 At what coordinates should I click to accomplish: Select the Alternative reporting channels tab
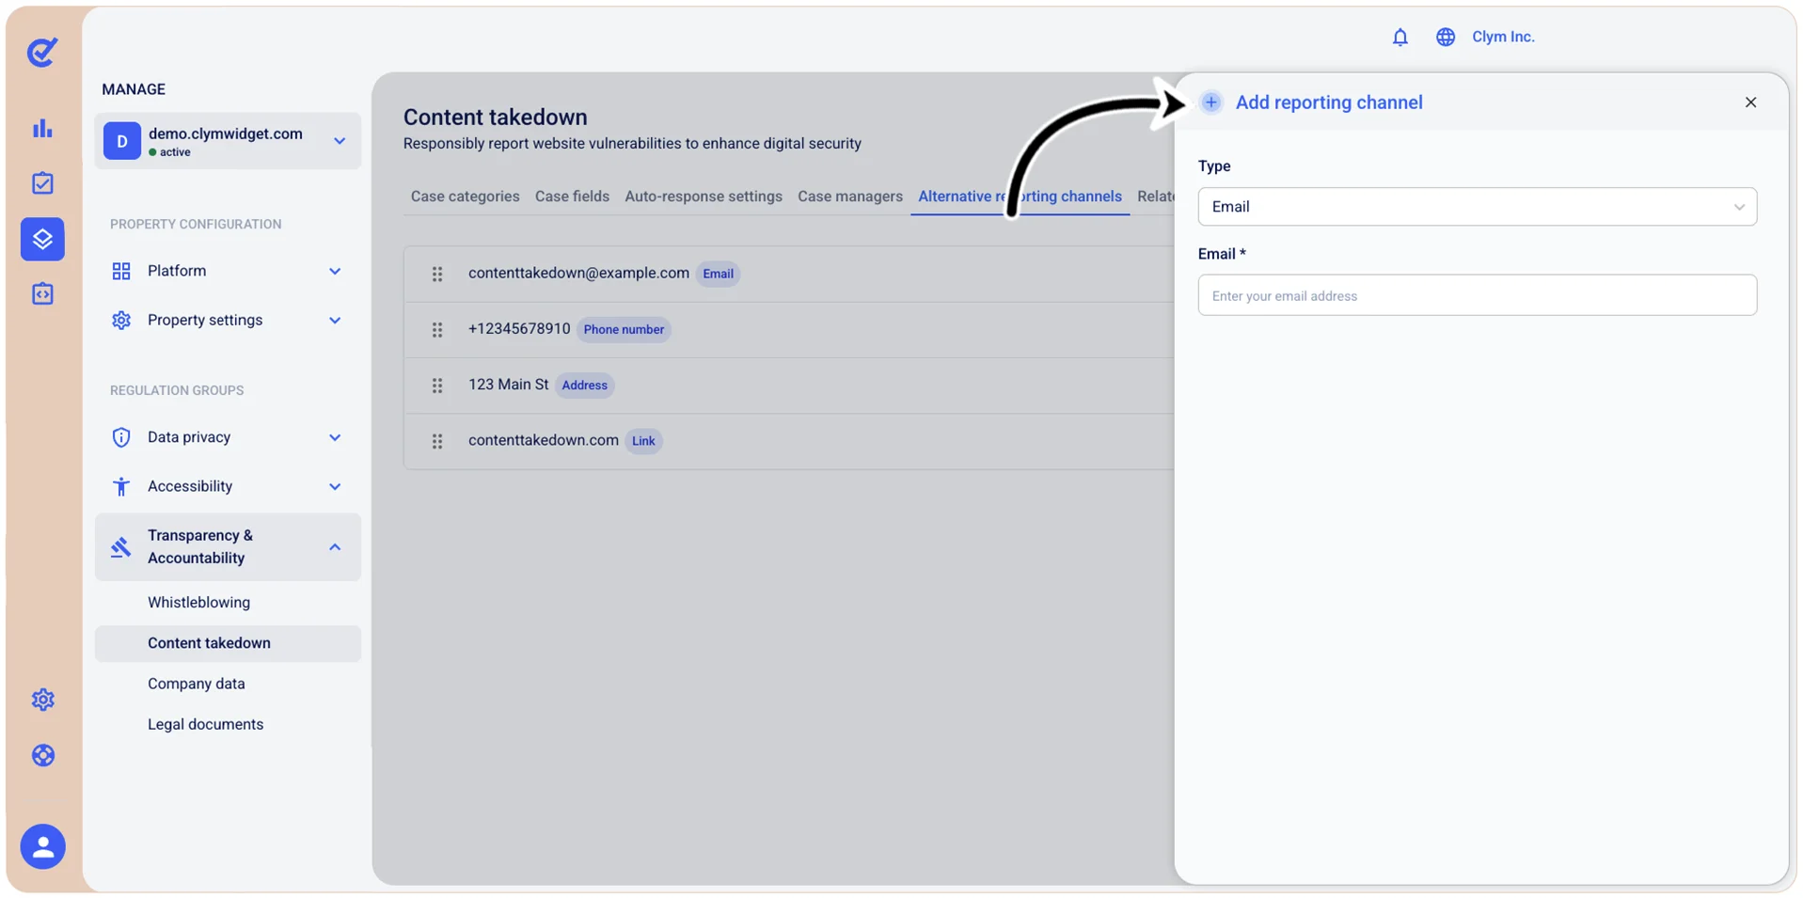pyautogui.click(x=1020, y=197)
